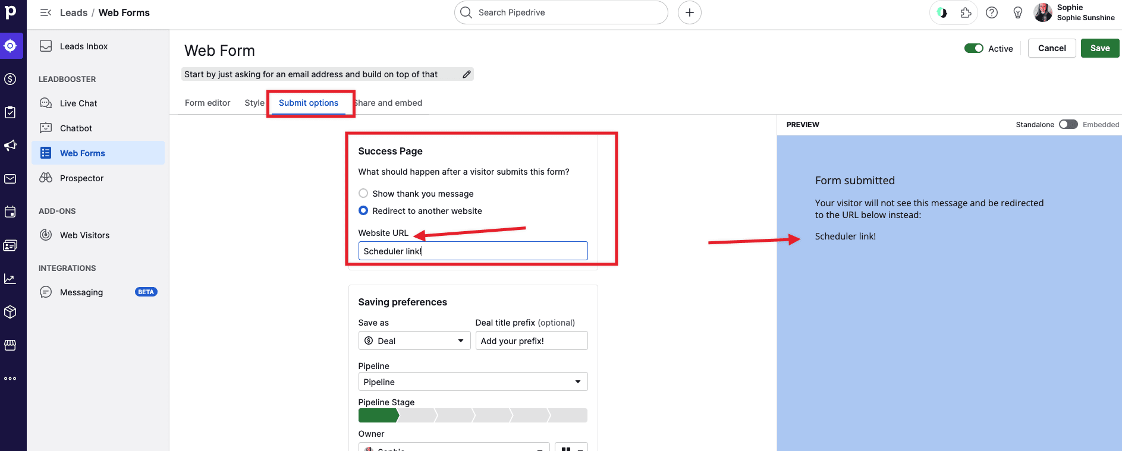Open the Pipeline dropdown
1122x451 pixels.
[473, 381]
